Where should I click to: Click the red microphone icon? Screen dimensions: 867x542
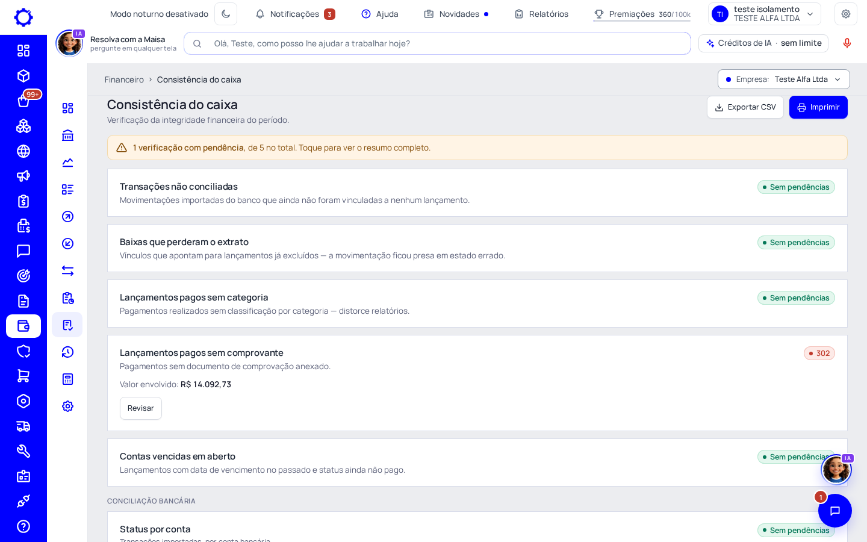click(847, 43)
